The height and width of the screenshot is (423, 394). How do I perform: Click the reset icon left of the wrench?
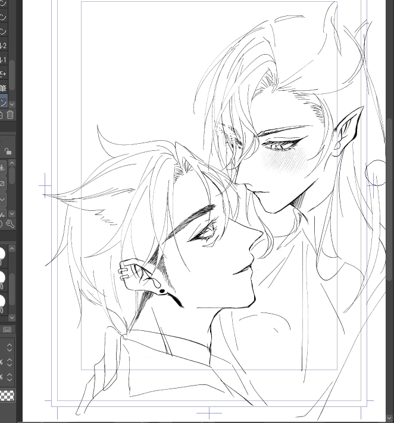1,224
